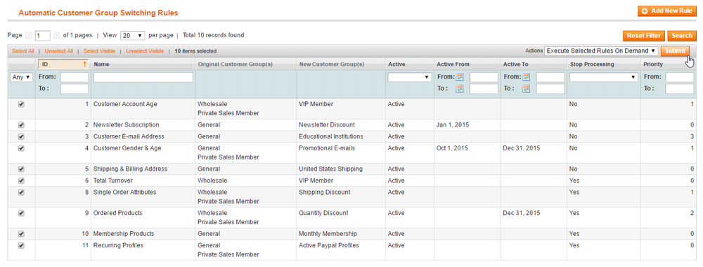
Task: Open the Active filter dropdown
Action: (x=410, y=77)
